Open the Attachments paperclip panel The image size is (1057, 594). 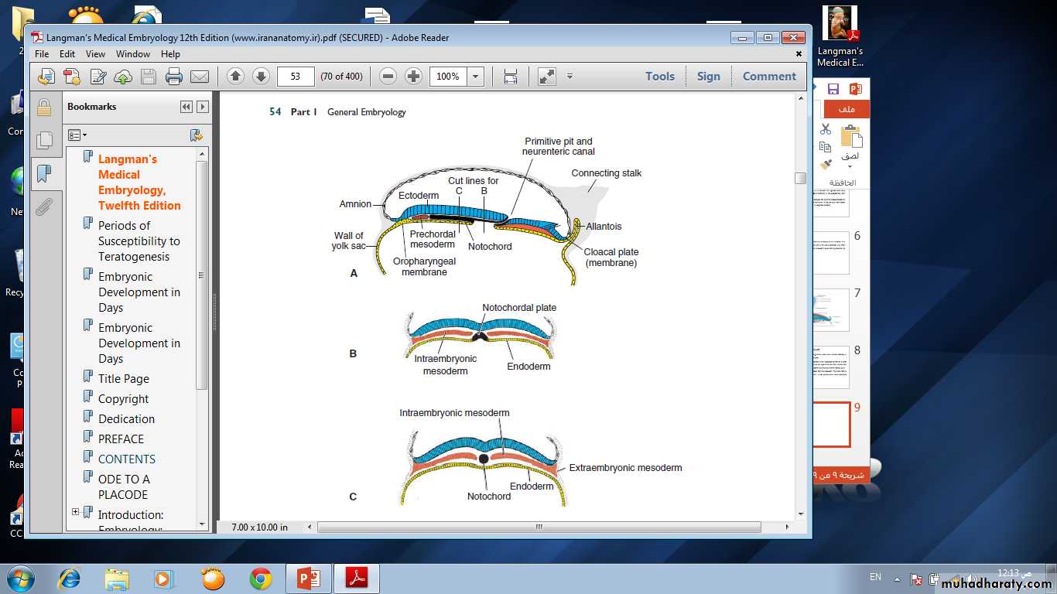tap(44, 207)
